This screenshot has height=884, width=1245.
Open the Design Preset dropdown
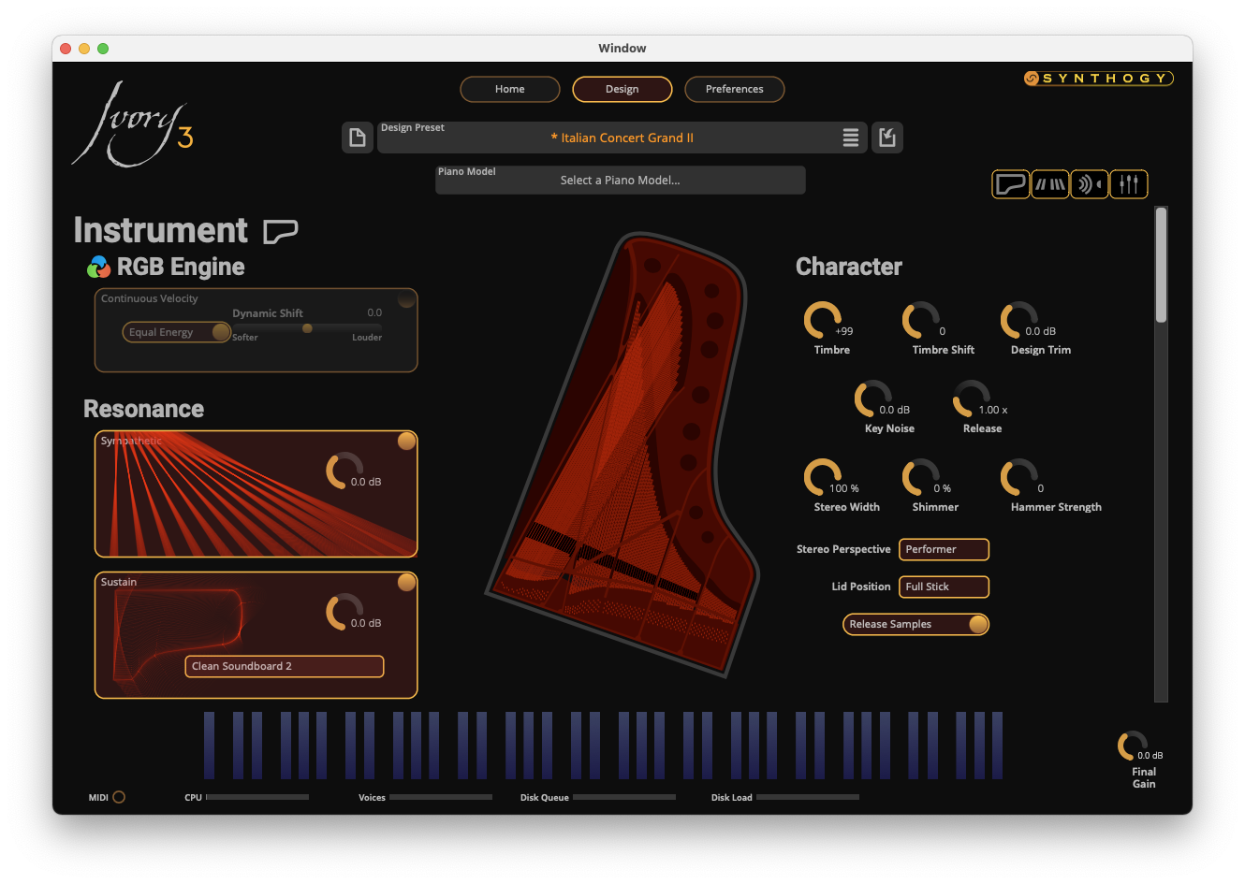[622, 138]
